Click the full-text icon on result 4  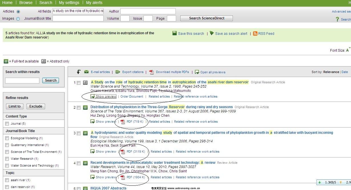tap(85, 163)
